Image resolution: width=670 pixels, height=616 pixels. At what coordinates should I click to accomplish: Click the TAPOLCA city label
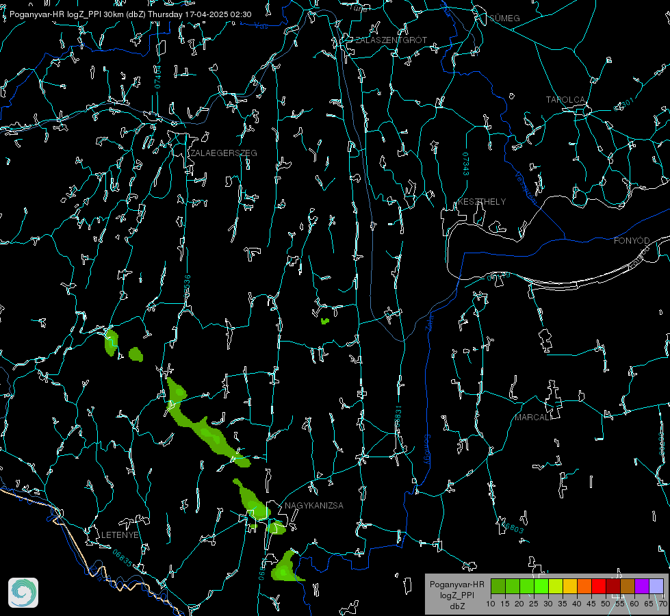(565, 100)
